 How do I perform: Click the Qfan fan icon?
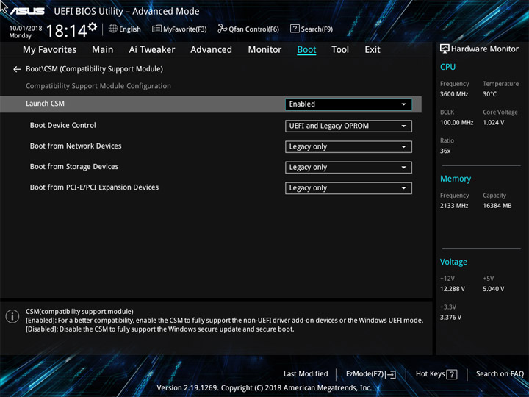(222, 29)
